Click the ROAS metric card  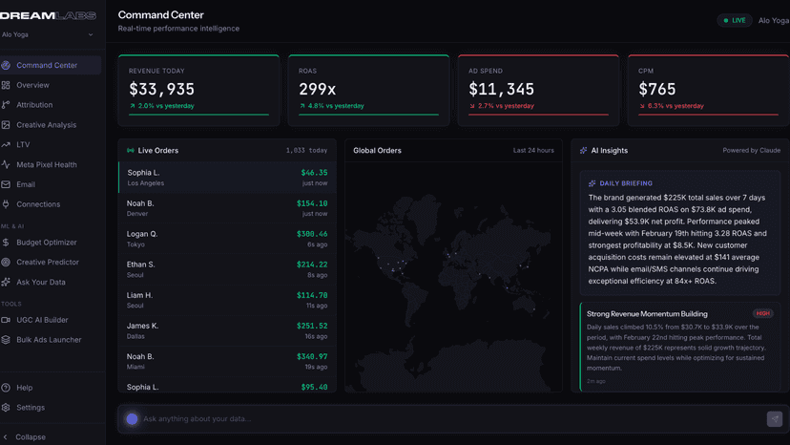tap(368, 91)
